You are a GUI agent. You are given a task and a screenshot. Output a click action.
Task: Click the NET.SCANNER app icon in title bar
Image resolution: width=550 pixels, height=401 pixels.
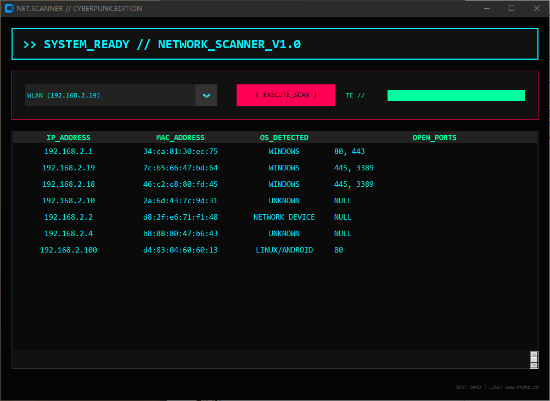9,8
